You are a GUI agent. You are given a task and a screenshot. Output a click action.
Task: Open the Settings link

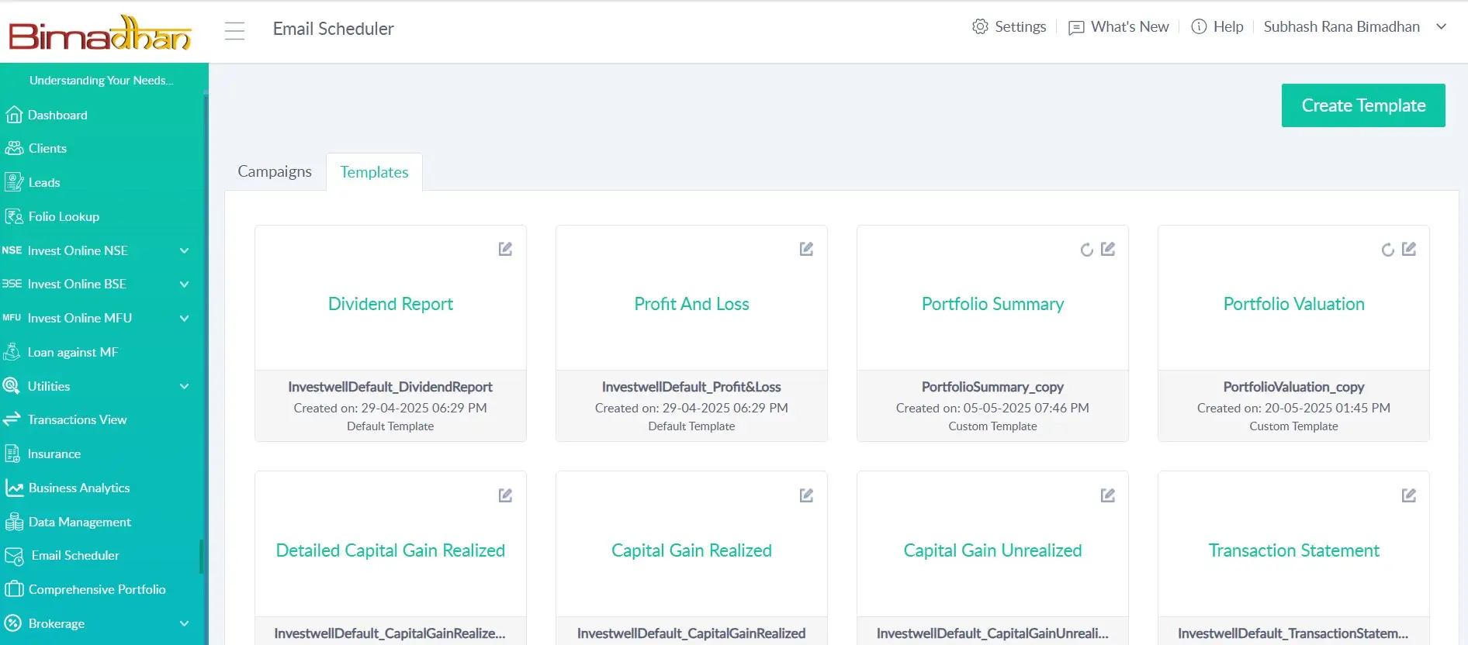[1020, 26]
